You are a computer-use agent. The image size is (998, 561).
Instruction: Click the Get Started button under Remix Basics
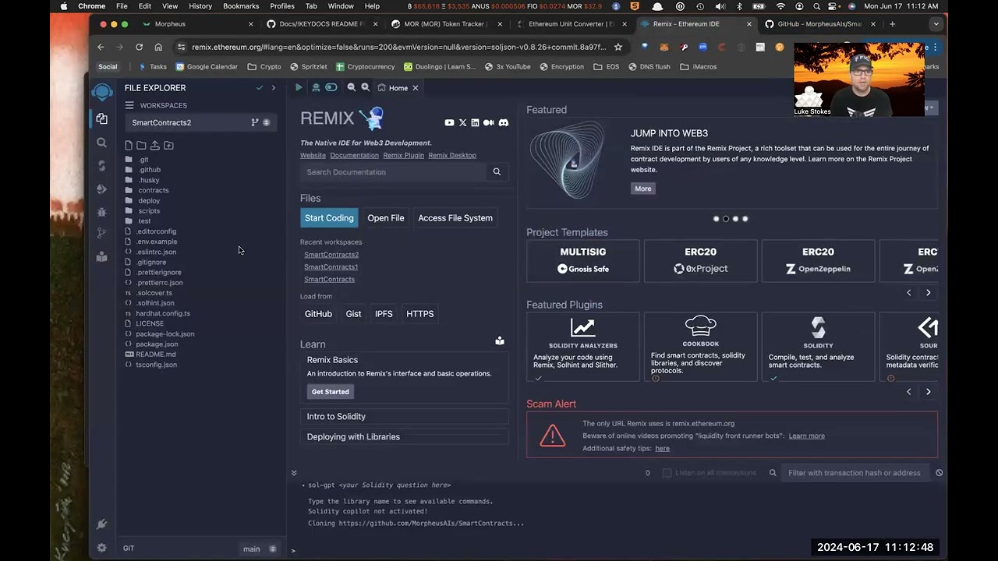pos(331,392)
